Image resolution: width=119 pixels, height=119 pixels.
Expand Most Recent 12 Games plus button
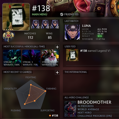pos(57,72)
